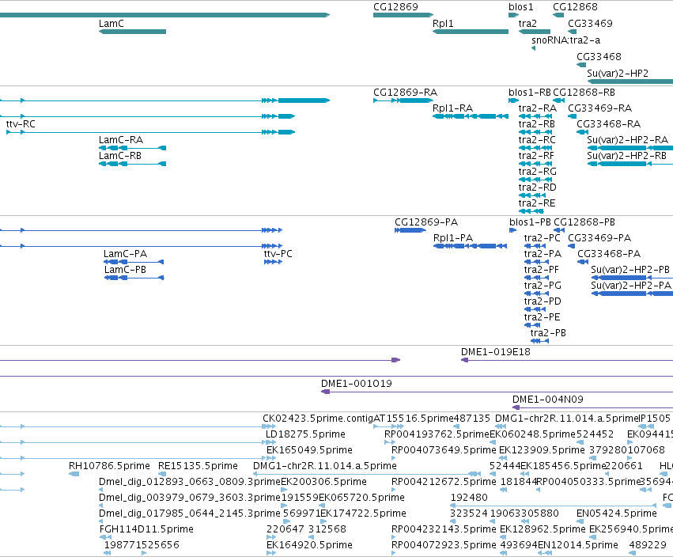Click the EK165049.5prime EST label
This screenshot has width=673, height=557.
(309, 450)
